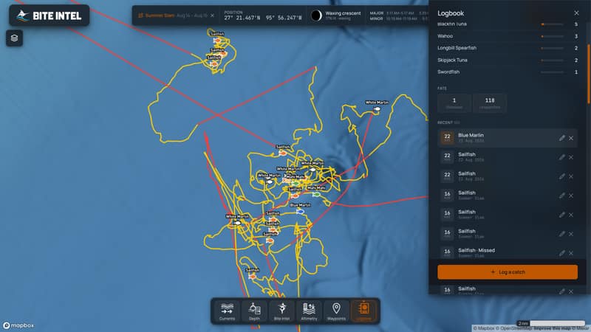Open the Bite Intel tool

281,311
